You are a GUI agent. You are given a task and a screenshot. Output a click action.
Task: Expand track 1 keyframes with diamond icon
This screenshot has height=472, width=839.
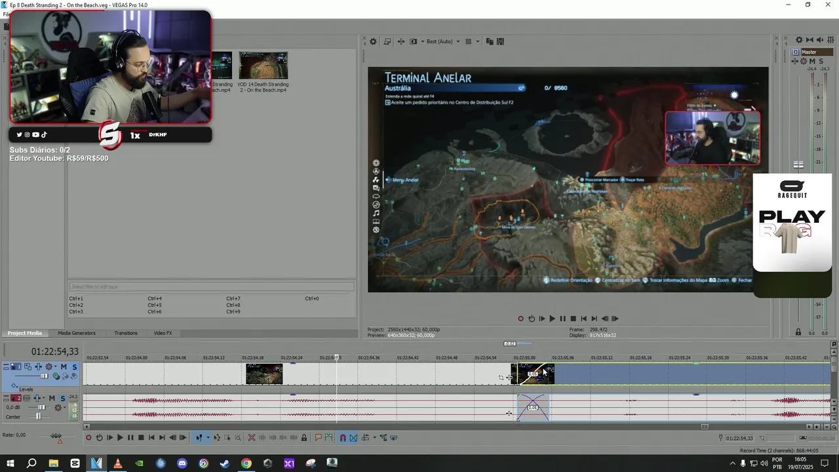(14, 385)
